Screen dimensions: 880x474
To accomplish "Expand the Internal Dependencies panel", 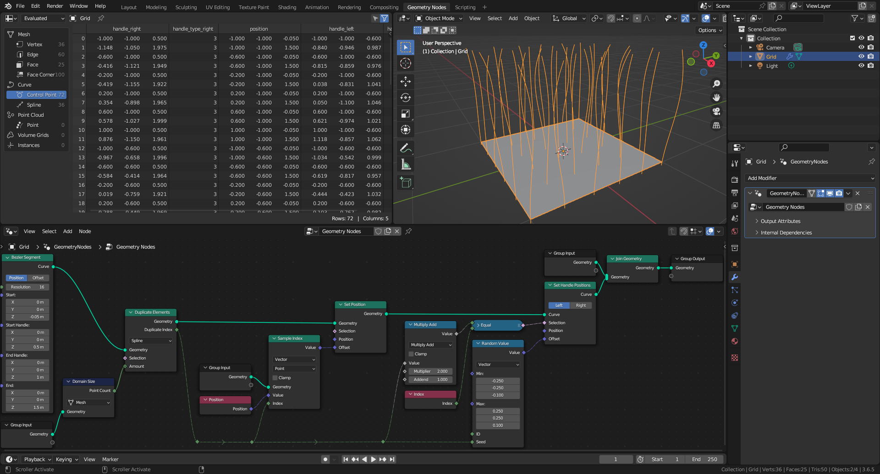I will [786, 233].
